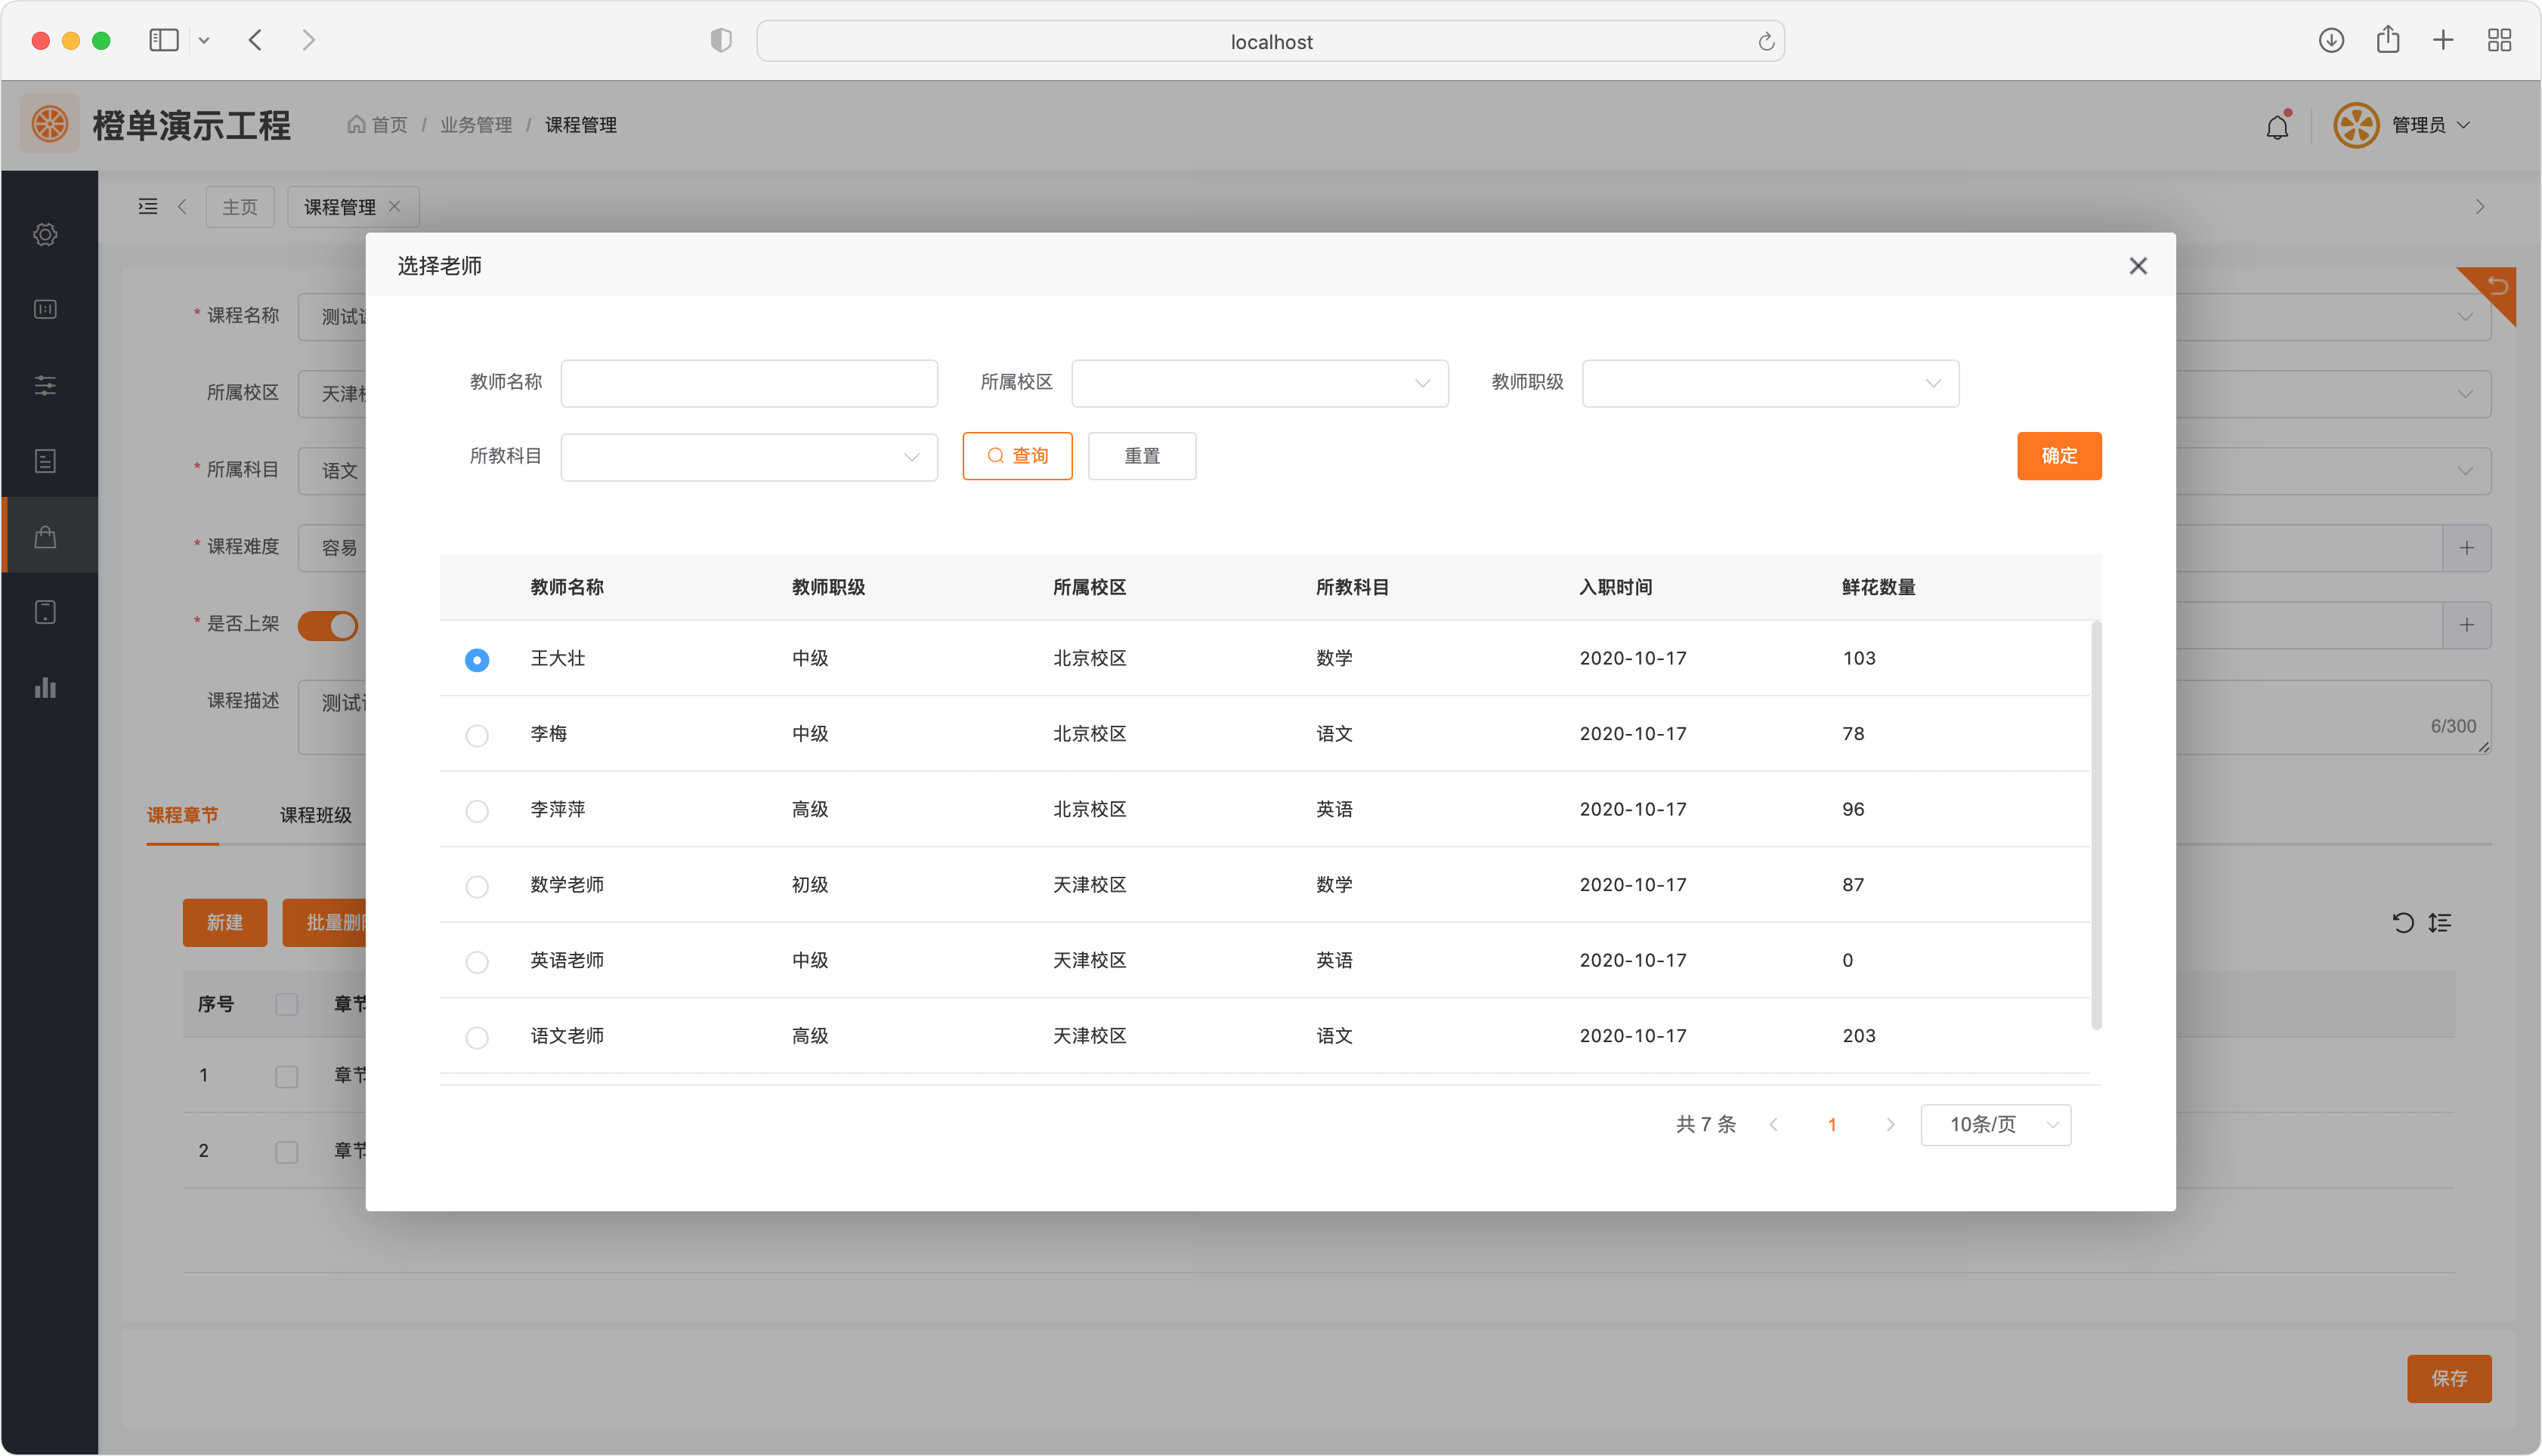Viewport: 2542px width, 1456px height.
Task: Click the 批量删除 button
Action: pyautogui.click(x=325, y=922)
